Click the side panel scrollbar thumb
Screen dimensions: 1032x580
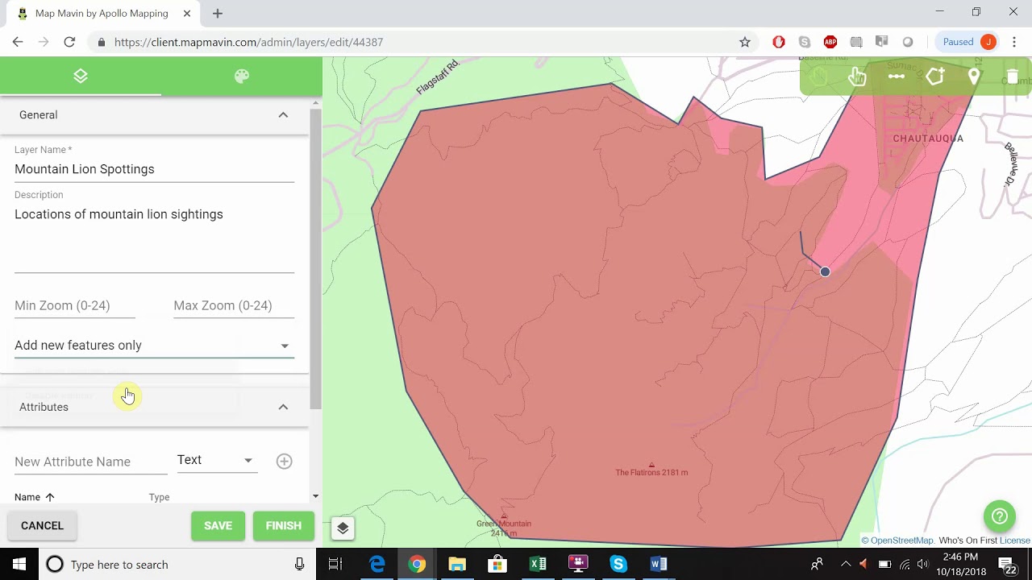315,258
